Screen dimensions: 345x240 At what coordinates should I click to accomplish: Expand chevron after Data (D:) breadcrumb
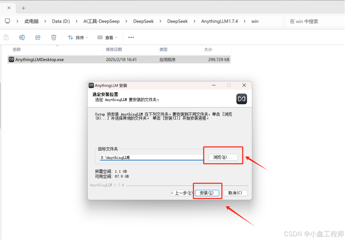pyautogui.click(x=77, y=22)
